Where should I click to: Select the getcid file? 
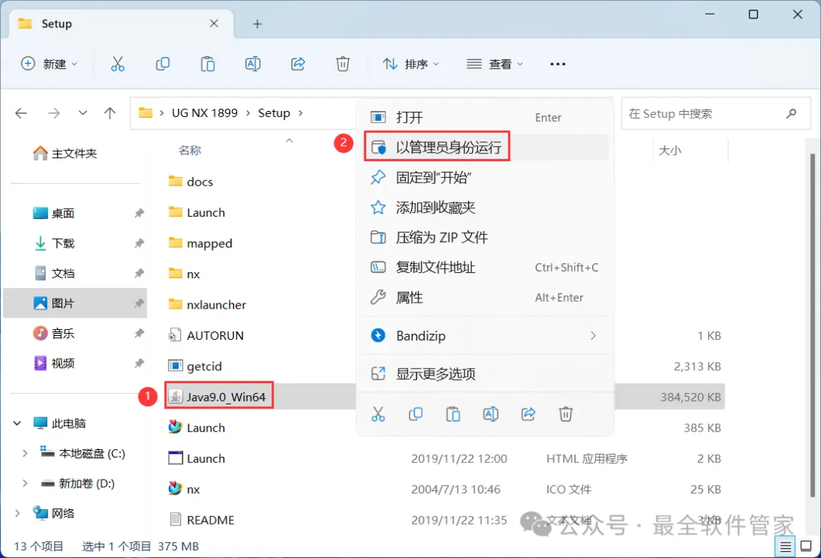[x=195, y=366]
